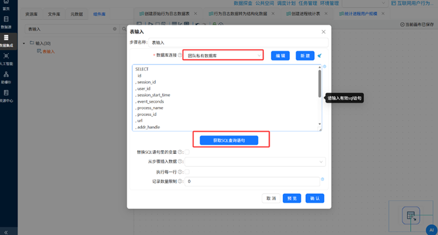Screen dimensions: 438x235
Task: Collapse the 输入(30) tree folder
Action: 24,43
